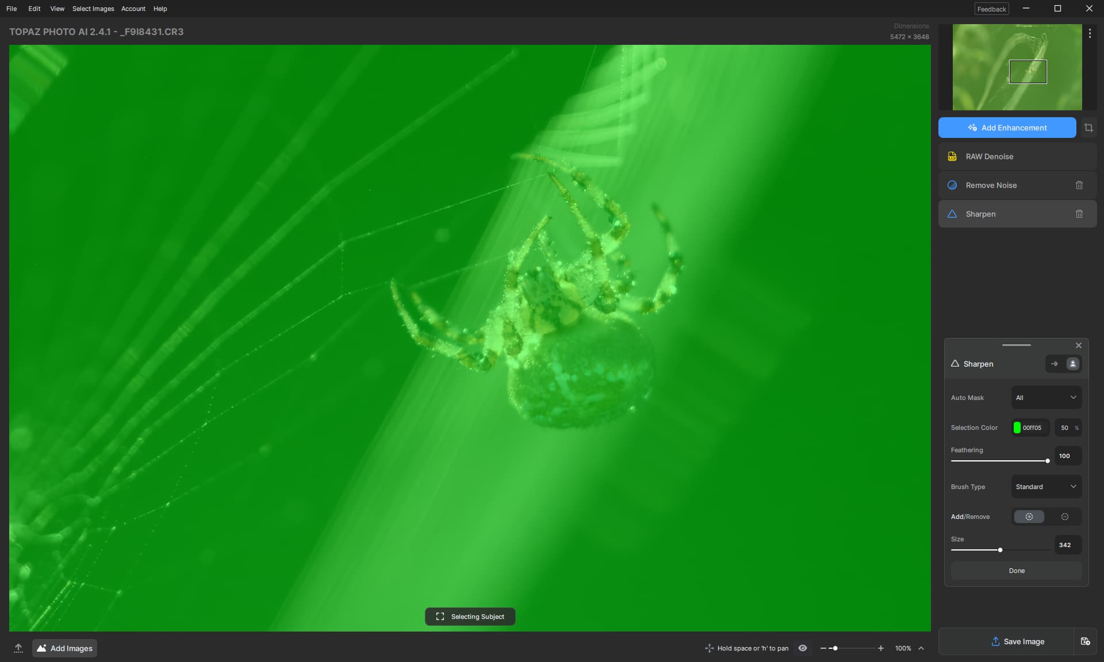
Task: Click the subject mask icon in Sharpen panel
Action: (x=1072, y=364)
